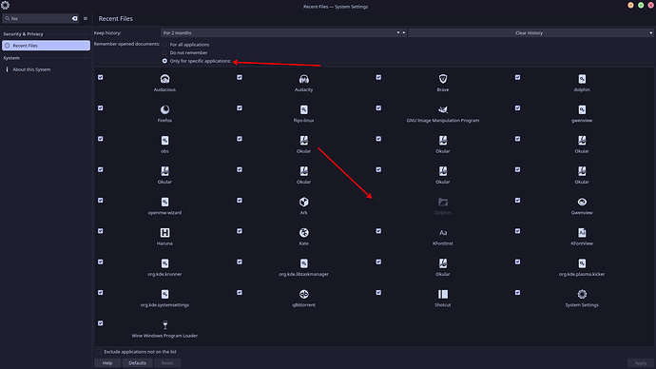Viewport: 656px width, 369px height.
Task: Click the Ark archive icon
Action: (303, 202)
